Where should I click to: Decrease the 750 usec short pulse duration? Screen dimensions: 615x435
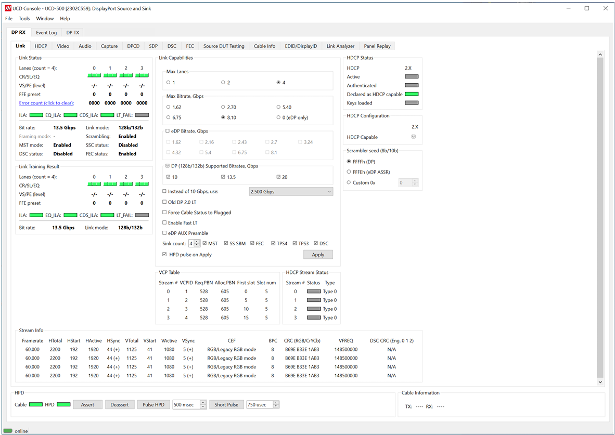tap(276, 406)
